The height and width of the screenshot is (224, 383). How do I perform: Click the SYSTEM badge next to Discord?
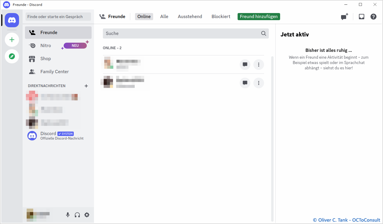click(65, 134)
